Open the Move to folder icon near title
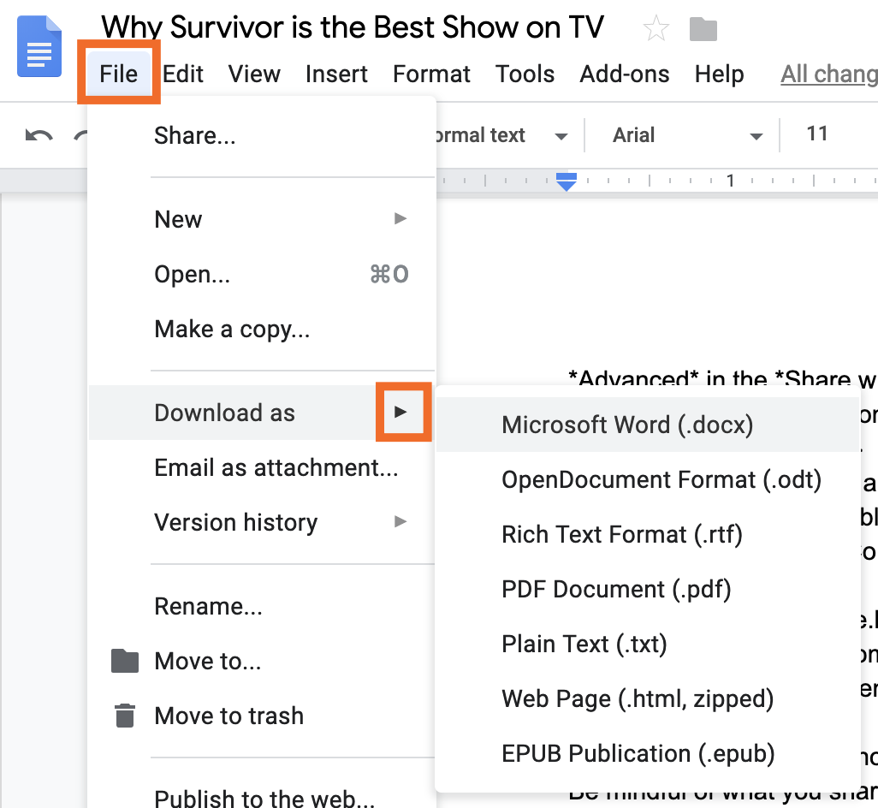This screenshot has width=878, height=808. [x=703, y=28]
